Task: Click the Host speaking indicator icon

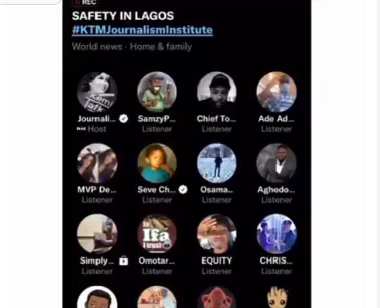Action: click(x=81, y=129)
